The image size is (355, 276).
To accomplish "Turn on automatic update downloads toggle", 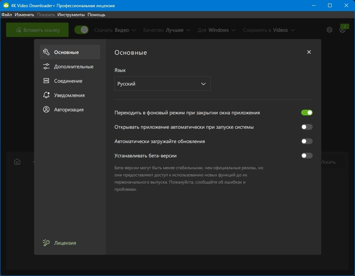I will 307,141.
